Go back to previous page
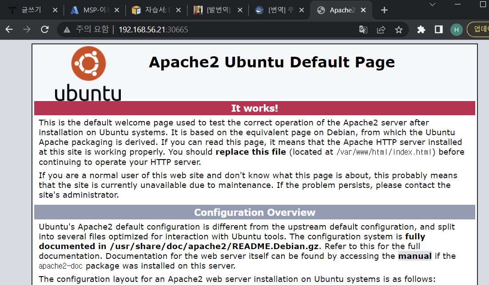Image resolution: width=489 pixels, height=285 pixels. pyautogui.click(x=9, y=30)
